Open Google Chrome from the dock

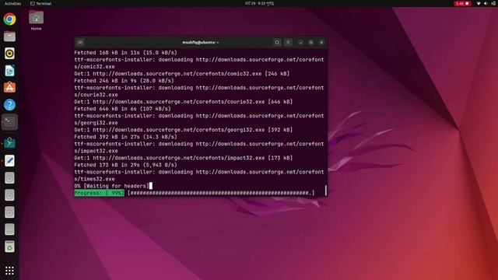pyautogui.click(x=9, y=19)
